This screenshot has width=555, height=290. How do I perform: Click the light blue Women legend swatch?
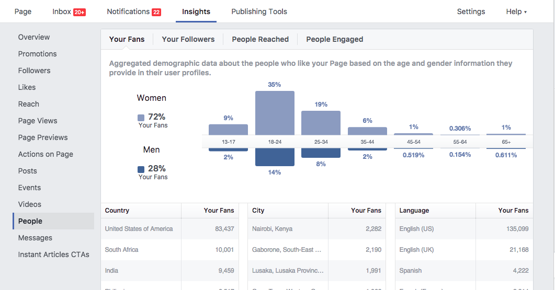(x=141, y=118)
